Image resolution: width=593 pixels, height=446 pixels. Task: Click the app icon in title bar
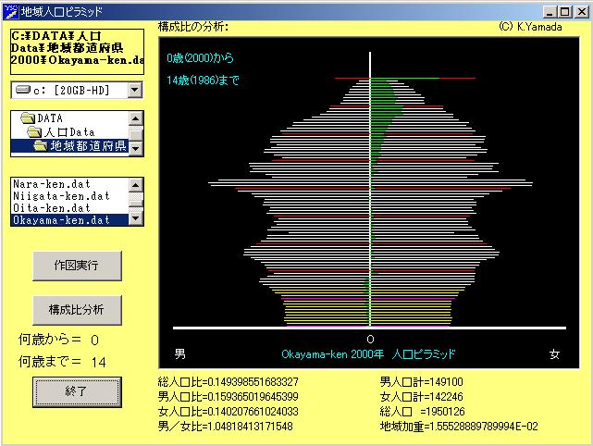pos(10,11)
